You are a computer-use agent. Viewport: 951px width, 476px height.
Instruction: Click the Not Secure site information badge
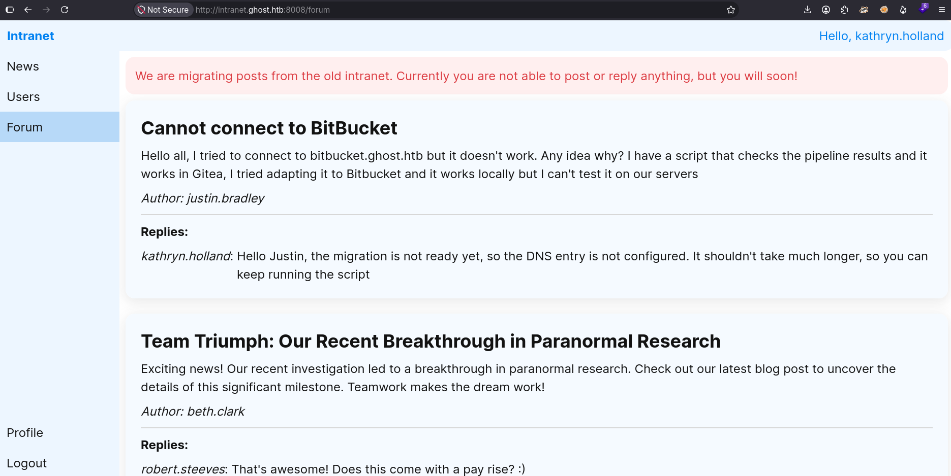pos(163,10)
